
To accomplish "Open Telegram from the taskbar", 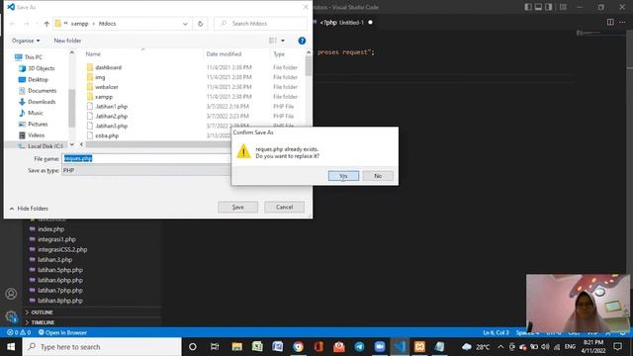I will (359, 347).
